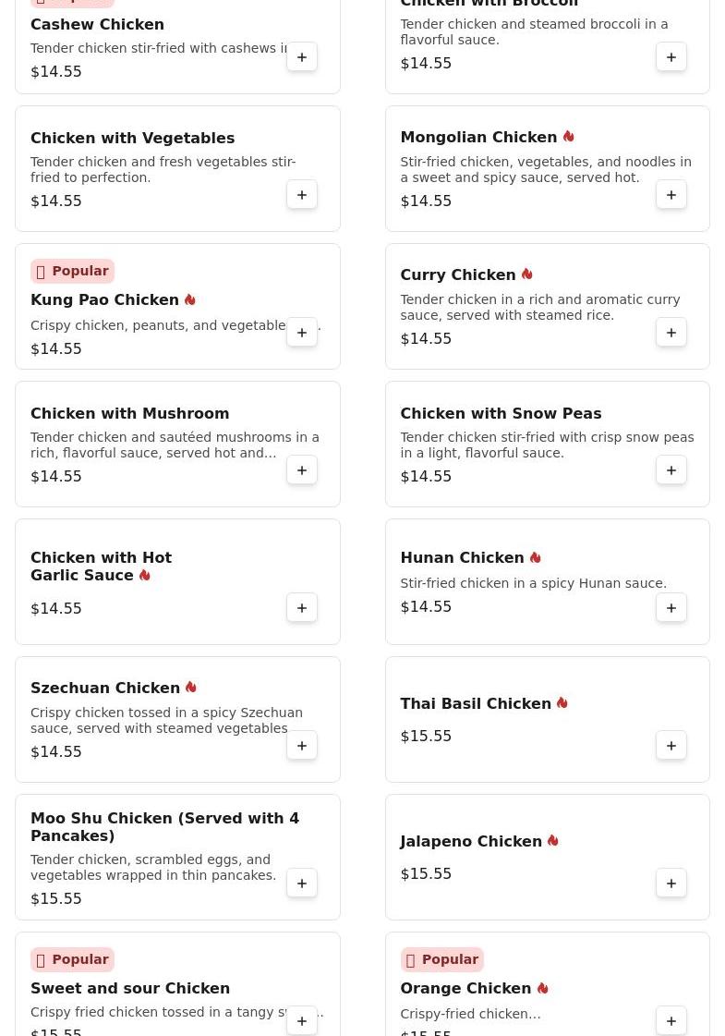Open the Kung Pao Chicken item title

104,300
